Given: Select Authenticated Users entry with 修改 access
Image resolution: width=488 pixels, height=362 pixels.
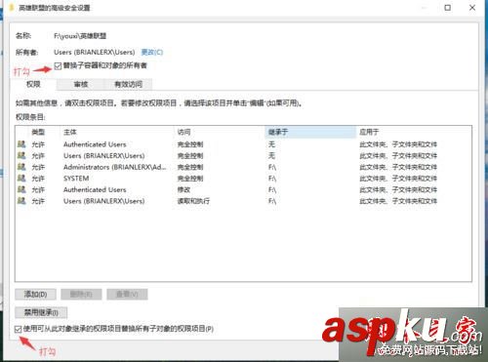Looking at the screenshot, I should [95, 189].
